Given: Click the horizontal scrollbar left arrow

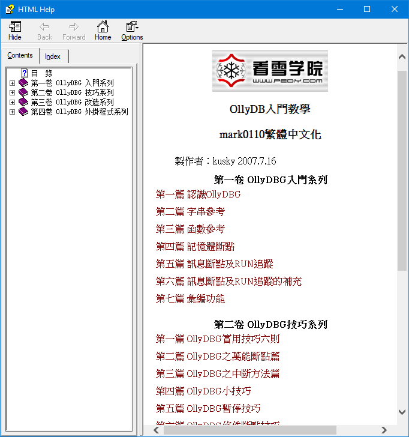Looking at the screenshot, I should coord(157,430).
